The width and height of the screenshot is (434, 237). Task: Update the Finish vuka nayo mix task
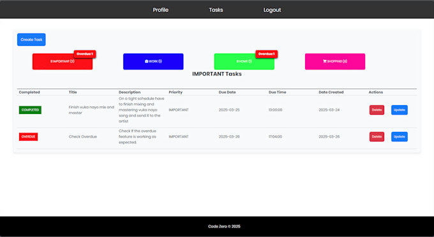400,110
